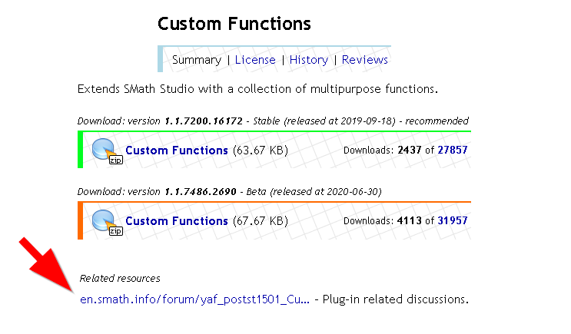571x334 pixels.
Task: Click the Related resources label
Action: (x=120, y=278)
